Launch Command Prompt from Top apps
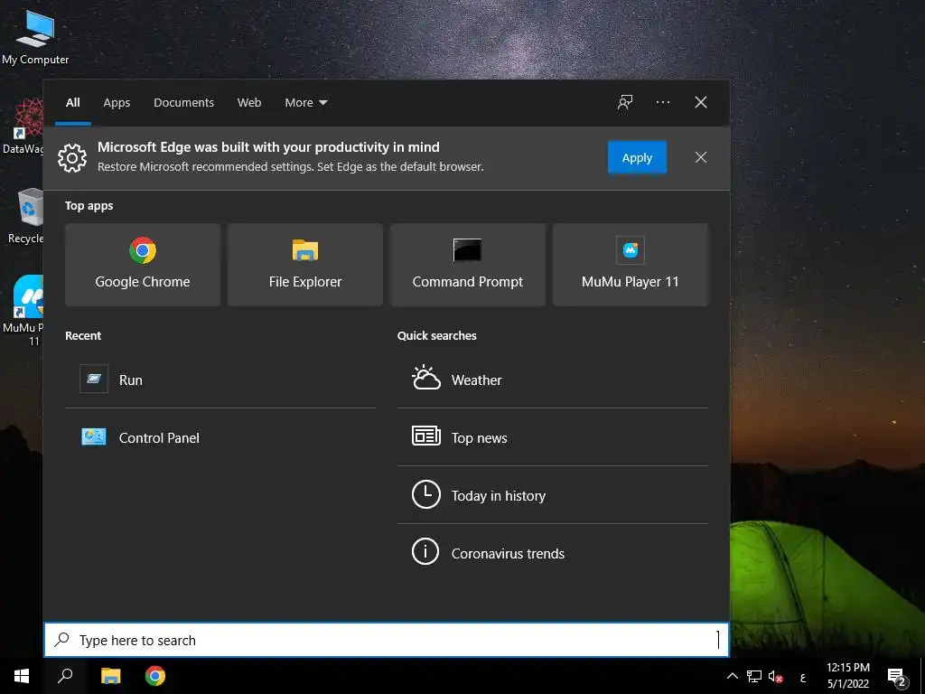The height and width of the screenshot is (694, 925). [468, 265]
